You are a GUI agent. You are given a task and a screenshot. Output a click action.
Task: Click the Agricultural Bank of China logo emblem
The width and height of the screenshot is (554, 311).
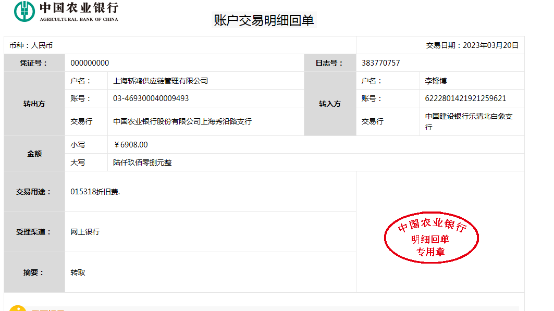point(24,11)
